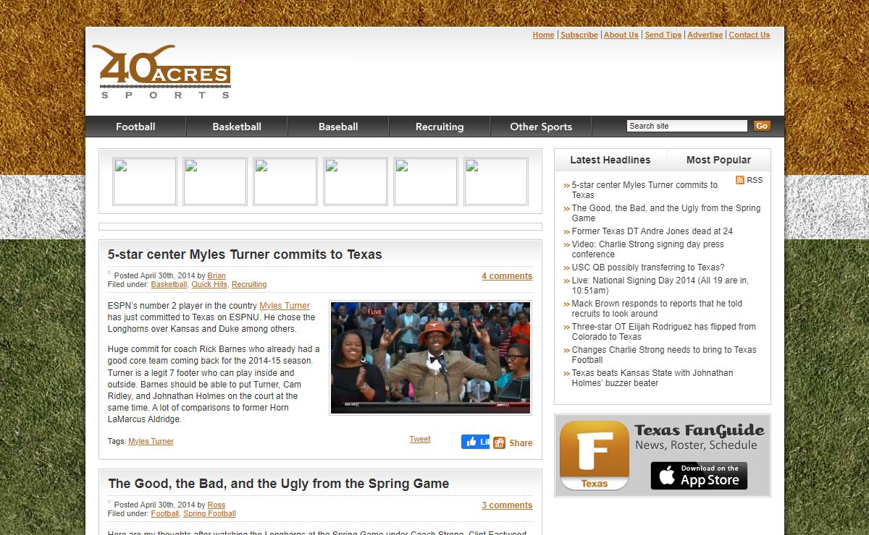Open headline Changes Charlie Strong needs to bring

point(663,355)
